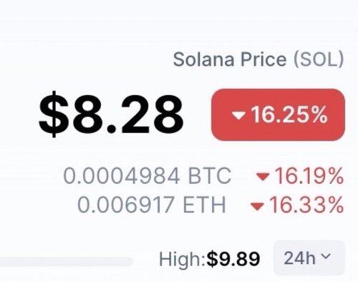Viewport: 358px width, 282px height.
Task: Click the red down arrow beside 16.19%
Action: [263, 177]
